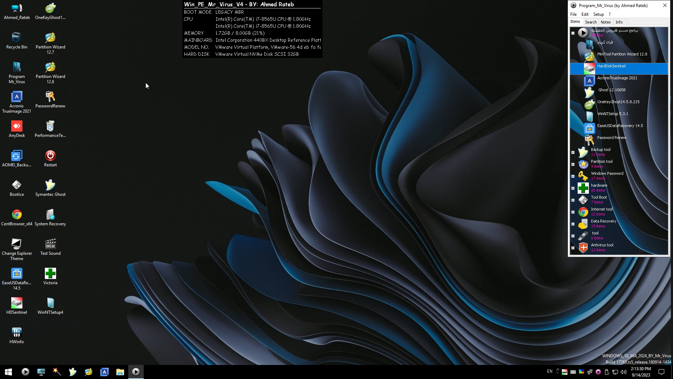This screenshot has width=673, height=379.
Task: Select EaseUSDataRecovery 14.5 in list
Action: (x=619, y=128)
